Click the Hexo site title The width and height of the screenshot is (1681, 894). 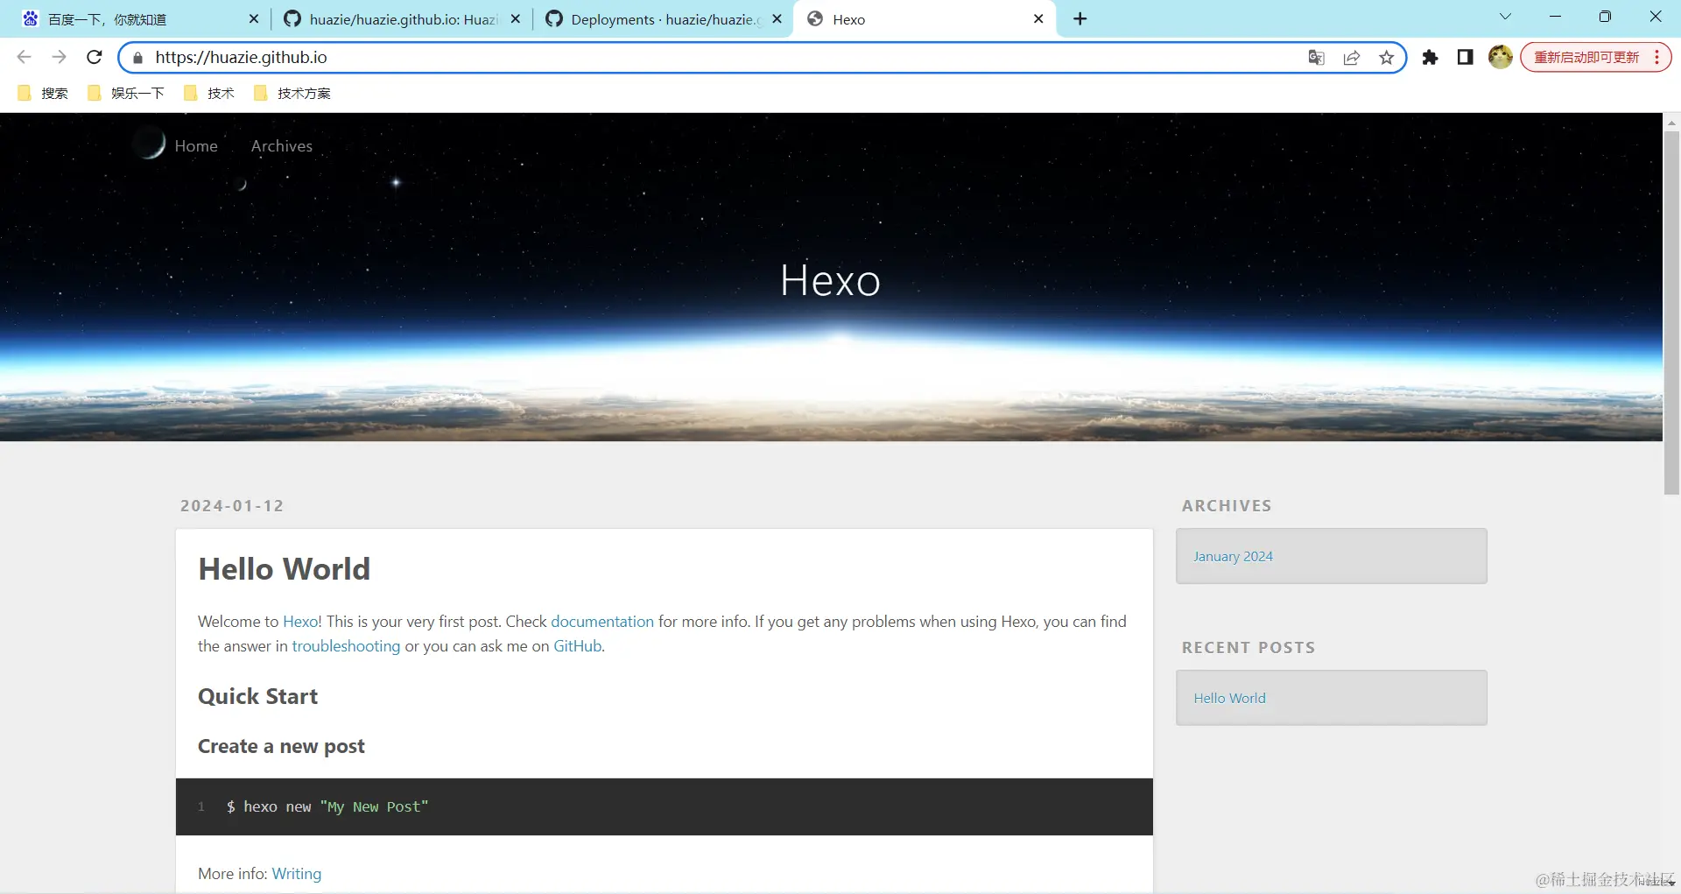(x=830, y=281)
